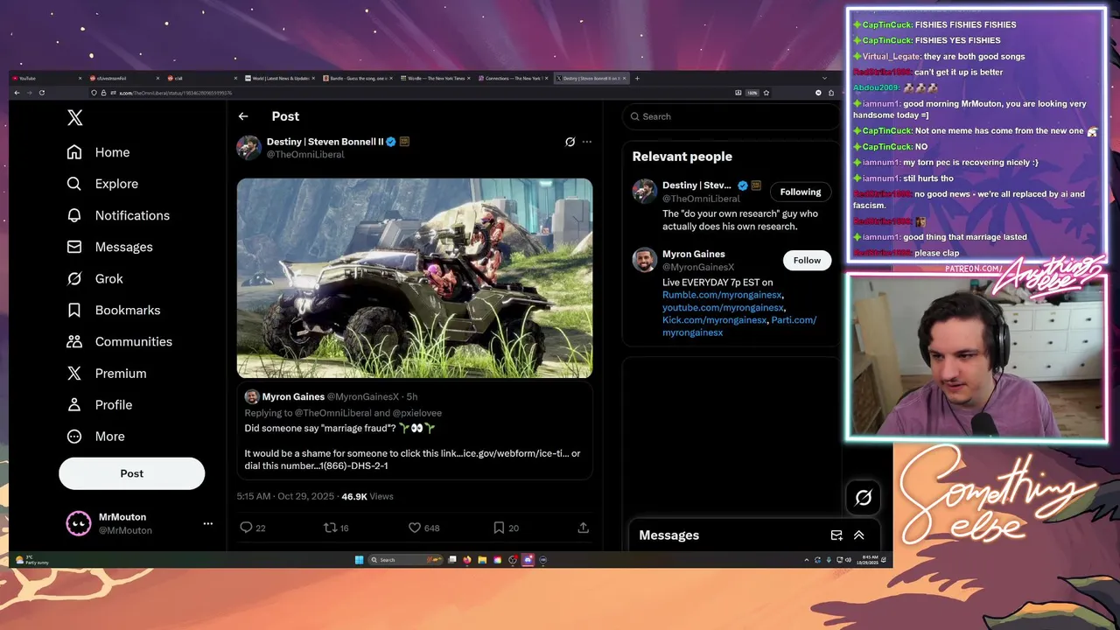Follow Myron Gaines
Viewport: 1120px width, 630px height.
807,260
